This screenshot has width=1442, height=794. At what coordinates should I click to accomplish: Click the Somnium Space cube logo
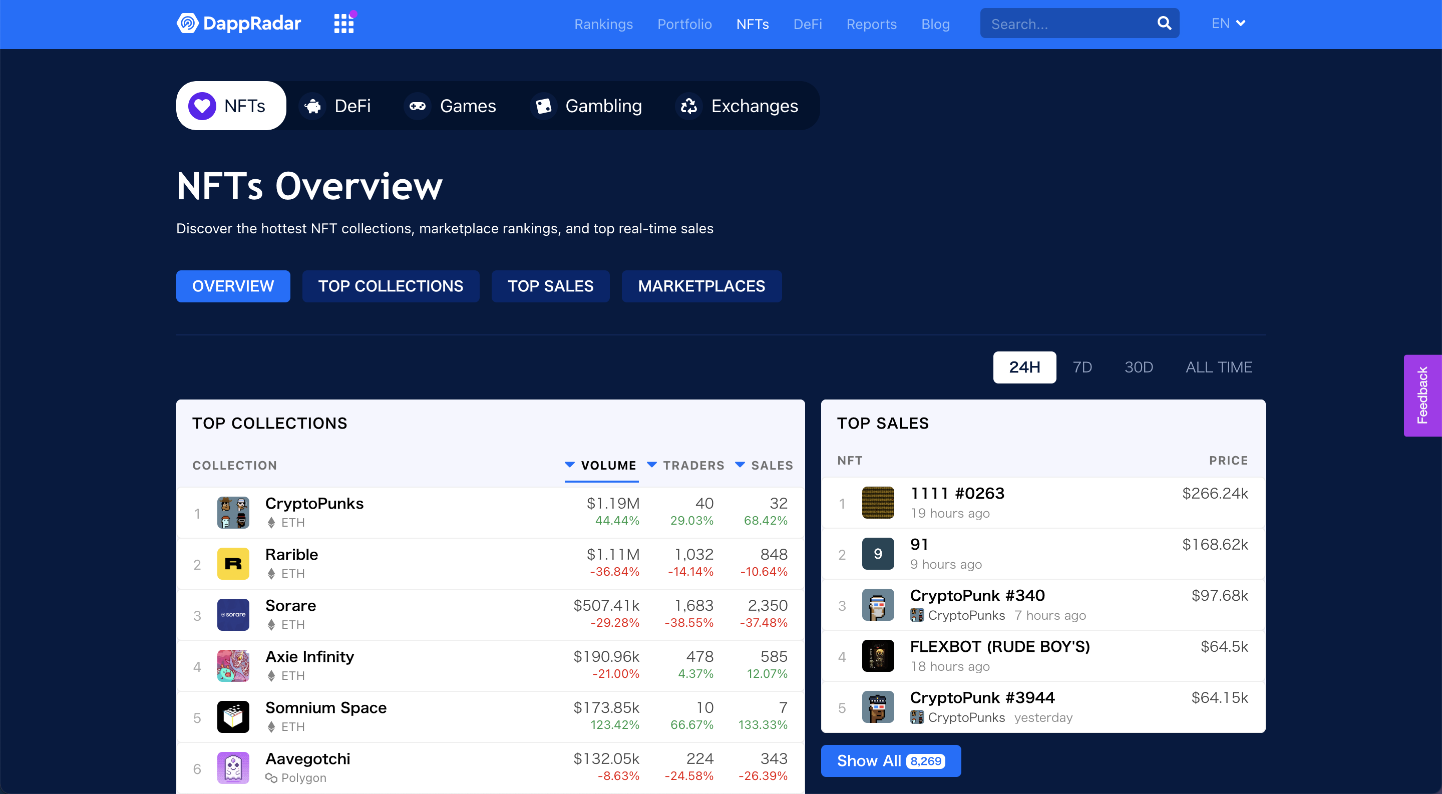click(233, 717)
